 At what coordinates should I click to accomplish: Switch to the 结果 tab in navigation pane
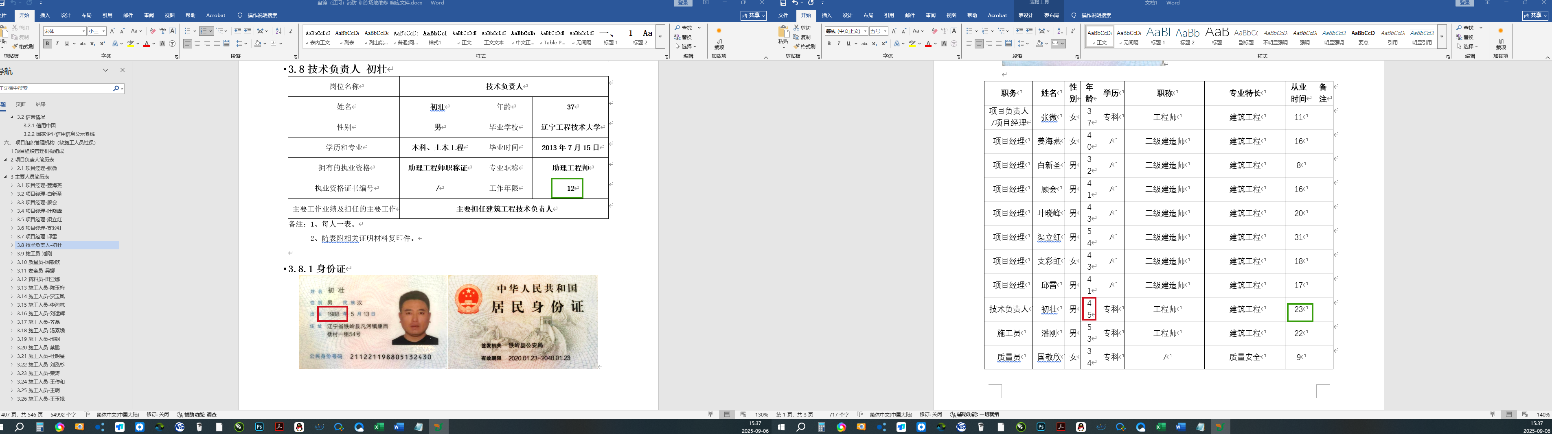coord(40,104)
